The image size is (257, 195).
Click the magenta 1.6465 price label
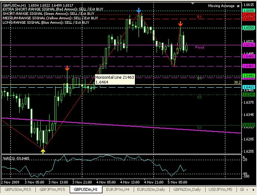[249, 66]
